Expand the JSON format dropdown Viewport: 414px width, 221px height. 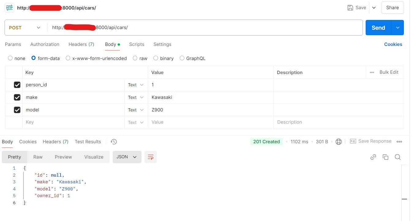[127, 157]
